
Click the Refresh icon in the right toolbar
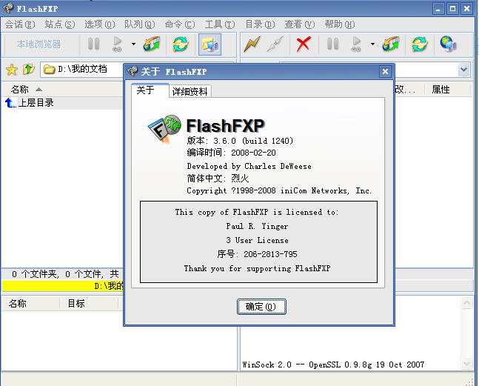point(420,44)
